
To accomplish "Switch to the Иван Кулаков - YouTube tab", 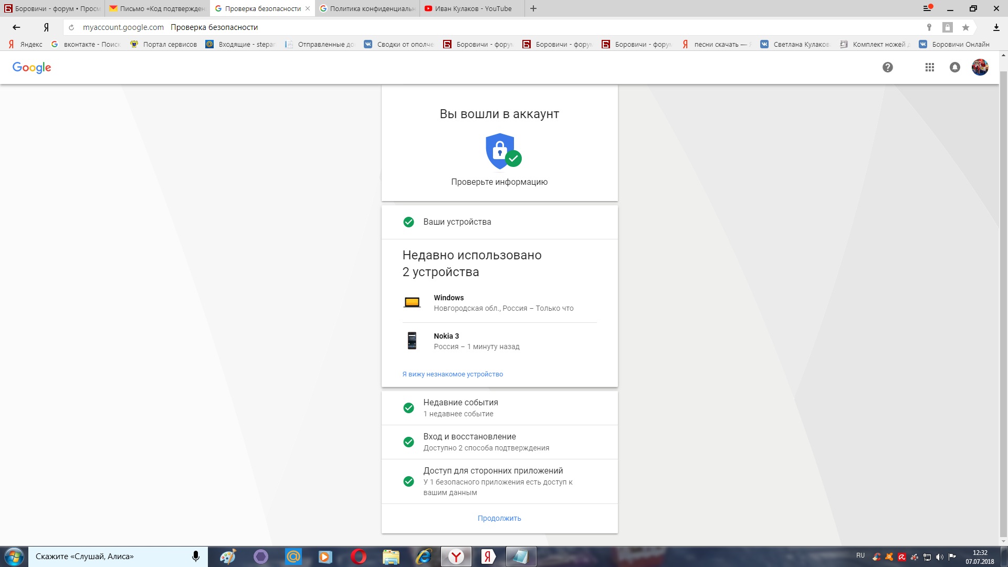I will pos(472,8).
